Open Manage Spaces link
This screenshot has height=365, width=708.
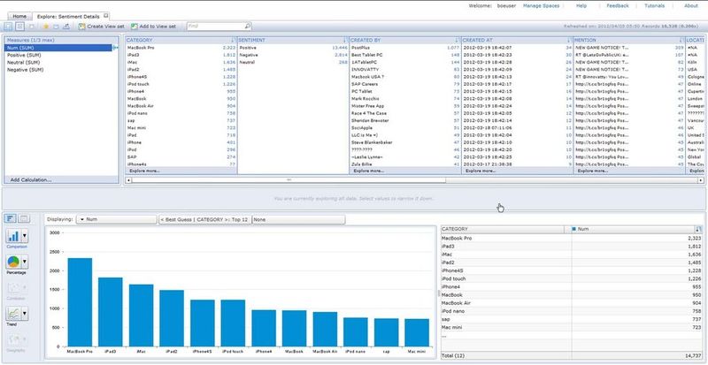click(x=541, y=6)
